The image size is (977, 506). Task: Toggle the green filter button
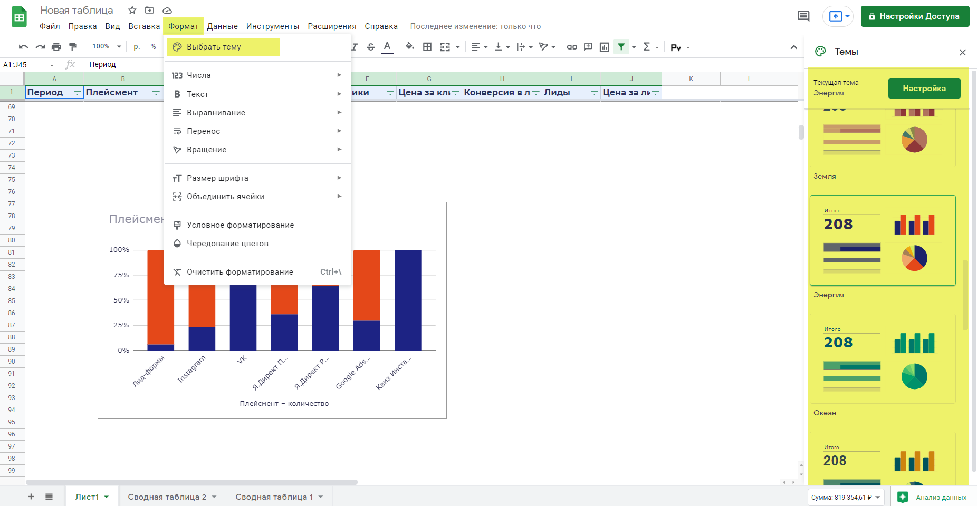click(621, 47)
